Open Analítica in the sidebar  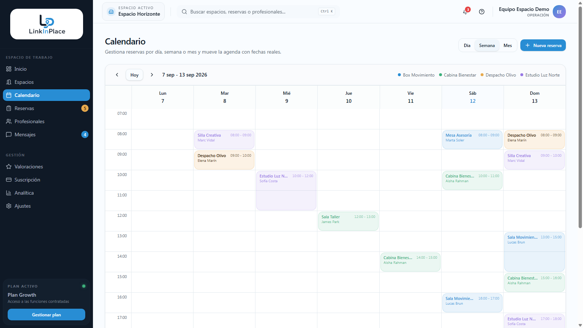click(46, 193)
